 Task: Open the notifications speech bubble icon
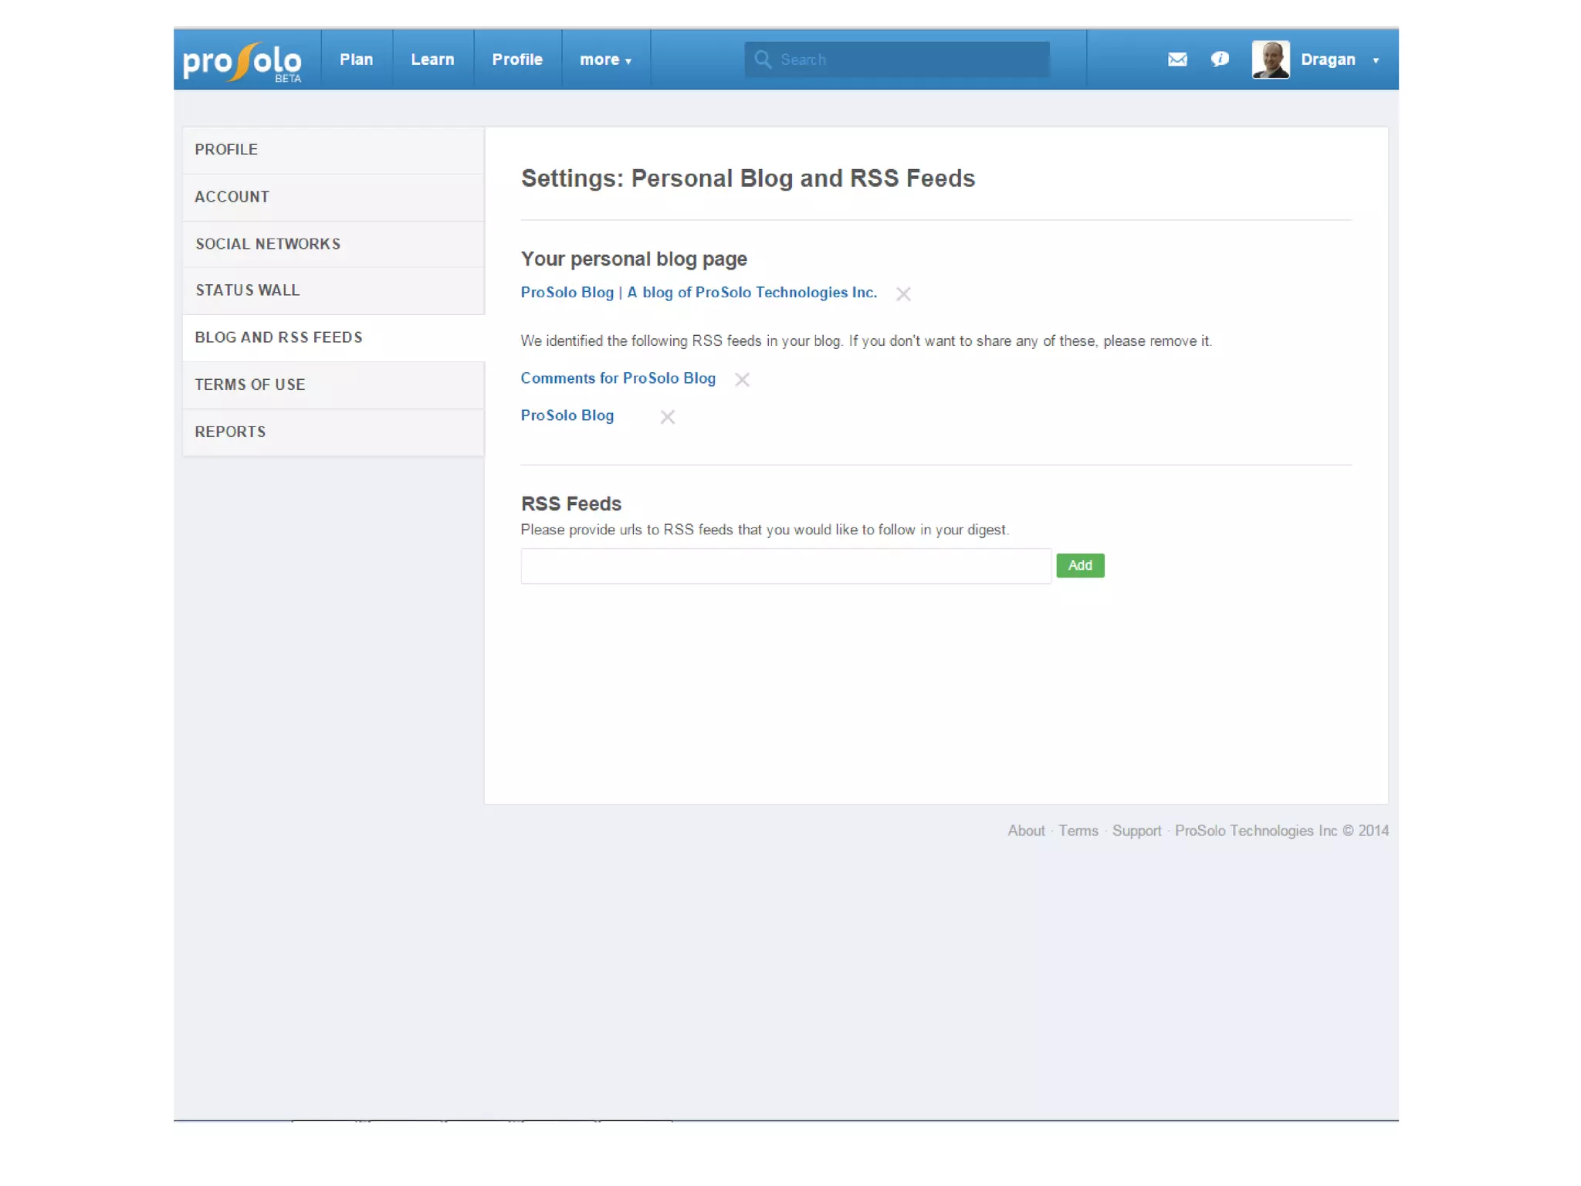tap(1220, 59)
